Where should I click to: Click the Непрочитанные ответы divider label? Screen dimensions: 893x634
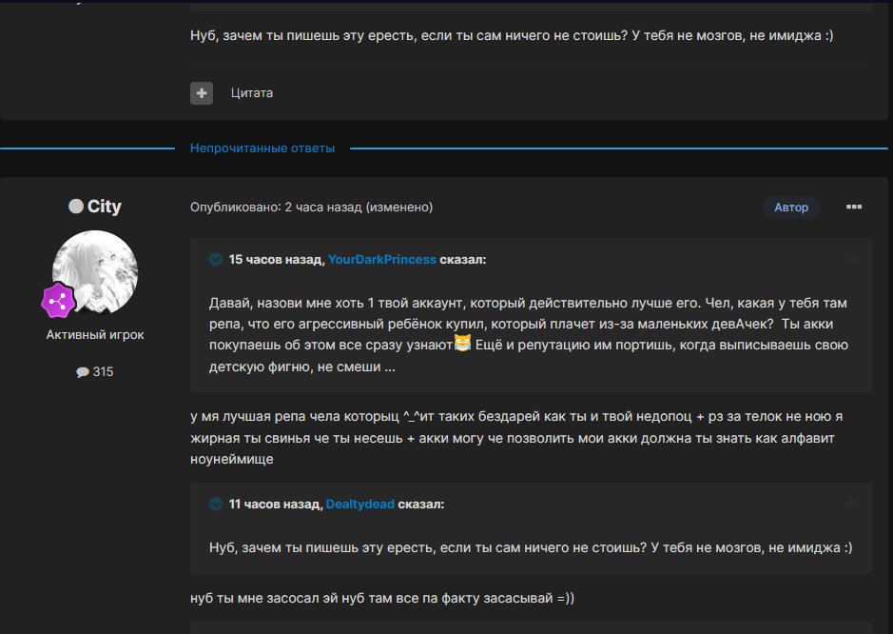coord(262,149)
